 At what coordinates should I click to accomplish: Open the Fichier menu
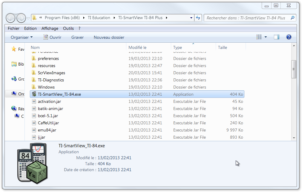point(13,28)
